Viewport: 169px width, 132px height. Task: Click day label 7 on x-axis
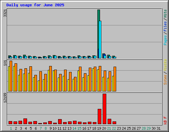pyautogui.click(x=41, y=128)
